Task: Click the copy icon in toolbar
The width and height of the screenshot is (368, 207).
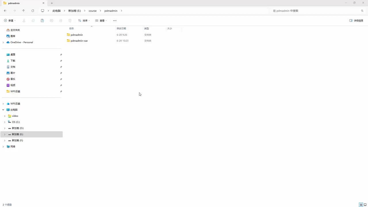Action: pos(33,21)
